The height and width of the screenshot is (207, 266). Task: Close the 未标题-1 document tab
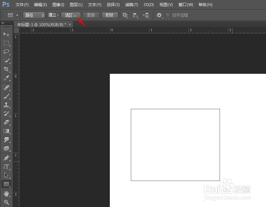click(69, 24)
